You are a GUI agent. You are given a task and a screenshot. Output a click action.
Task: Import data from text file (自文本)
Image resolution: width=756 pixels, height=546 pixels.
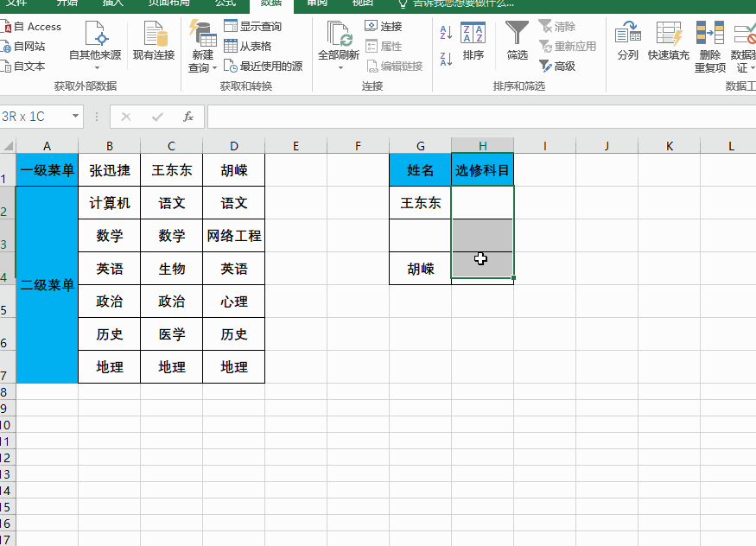point(23,66)
